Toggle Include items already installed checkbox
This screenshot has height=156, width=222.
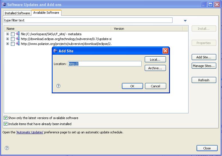(x=5, y=124)
